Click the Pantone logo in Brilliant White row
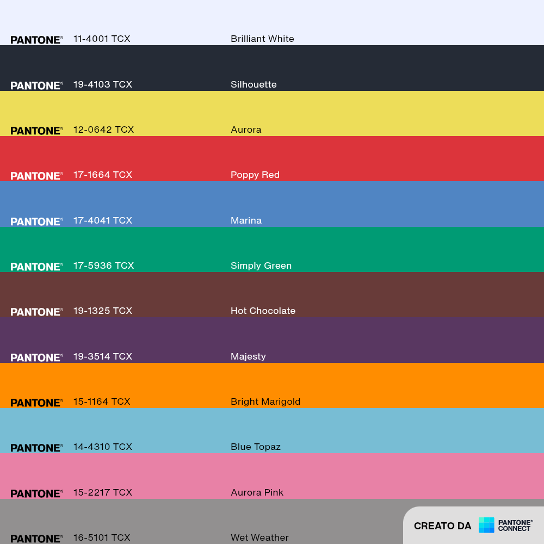This screenshot has height=544, width=544. click(x=36, y=40)
